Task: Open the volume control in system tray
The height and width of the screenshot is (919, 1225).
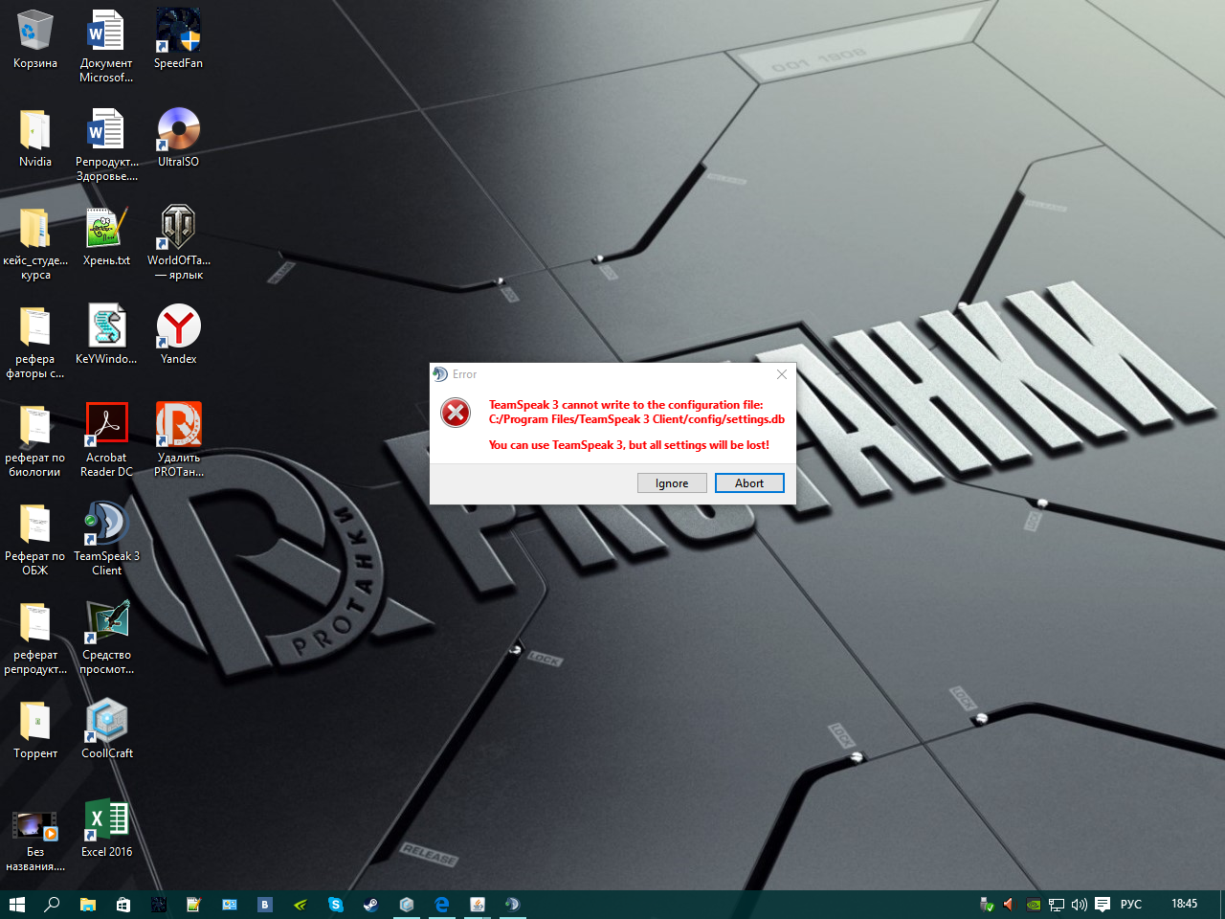Action: (x=1080, y=905)
